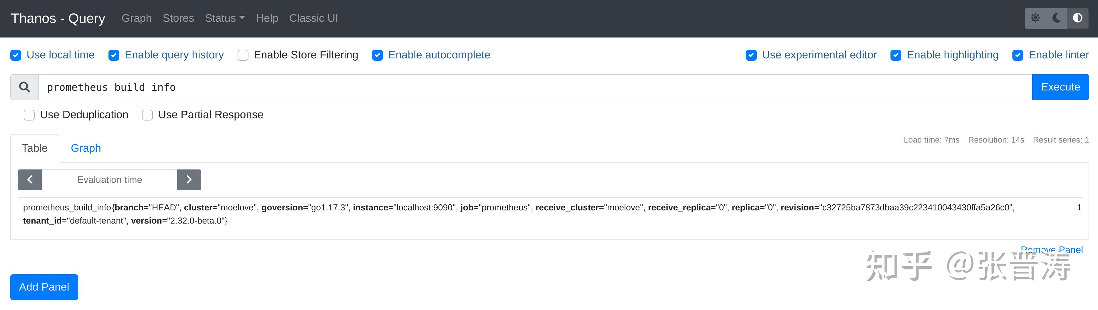Image resolution: width=1098 pixels, height=310 pixels.
Task: Click the Remove Panel link
Action: (1052, 249)
